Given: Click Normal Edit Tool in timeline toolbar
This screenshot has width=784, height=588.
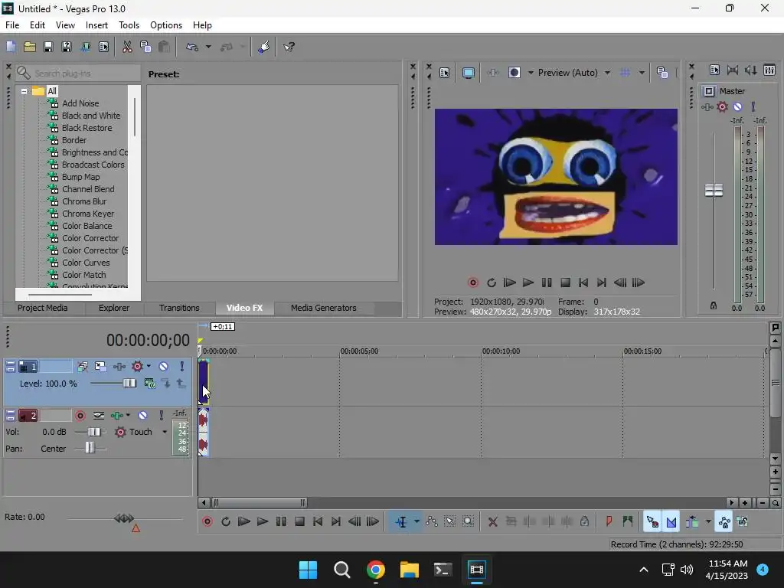Looking at the screenshot, I should coord(401,522).
